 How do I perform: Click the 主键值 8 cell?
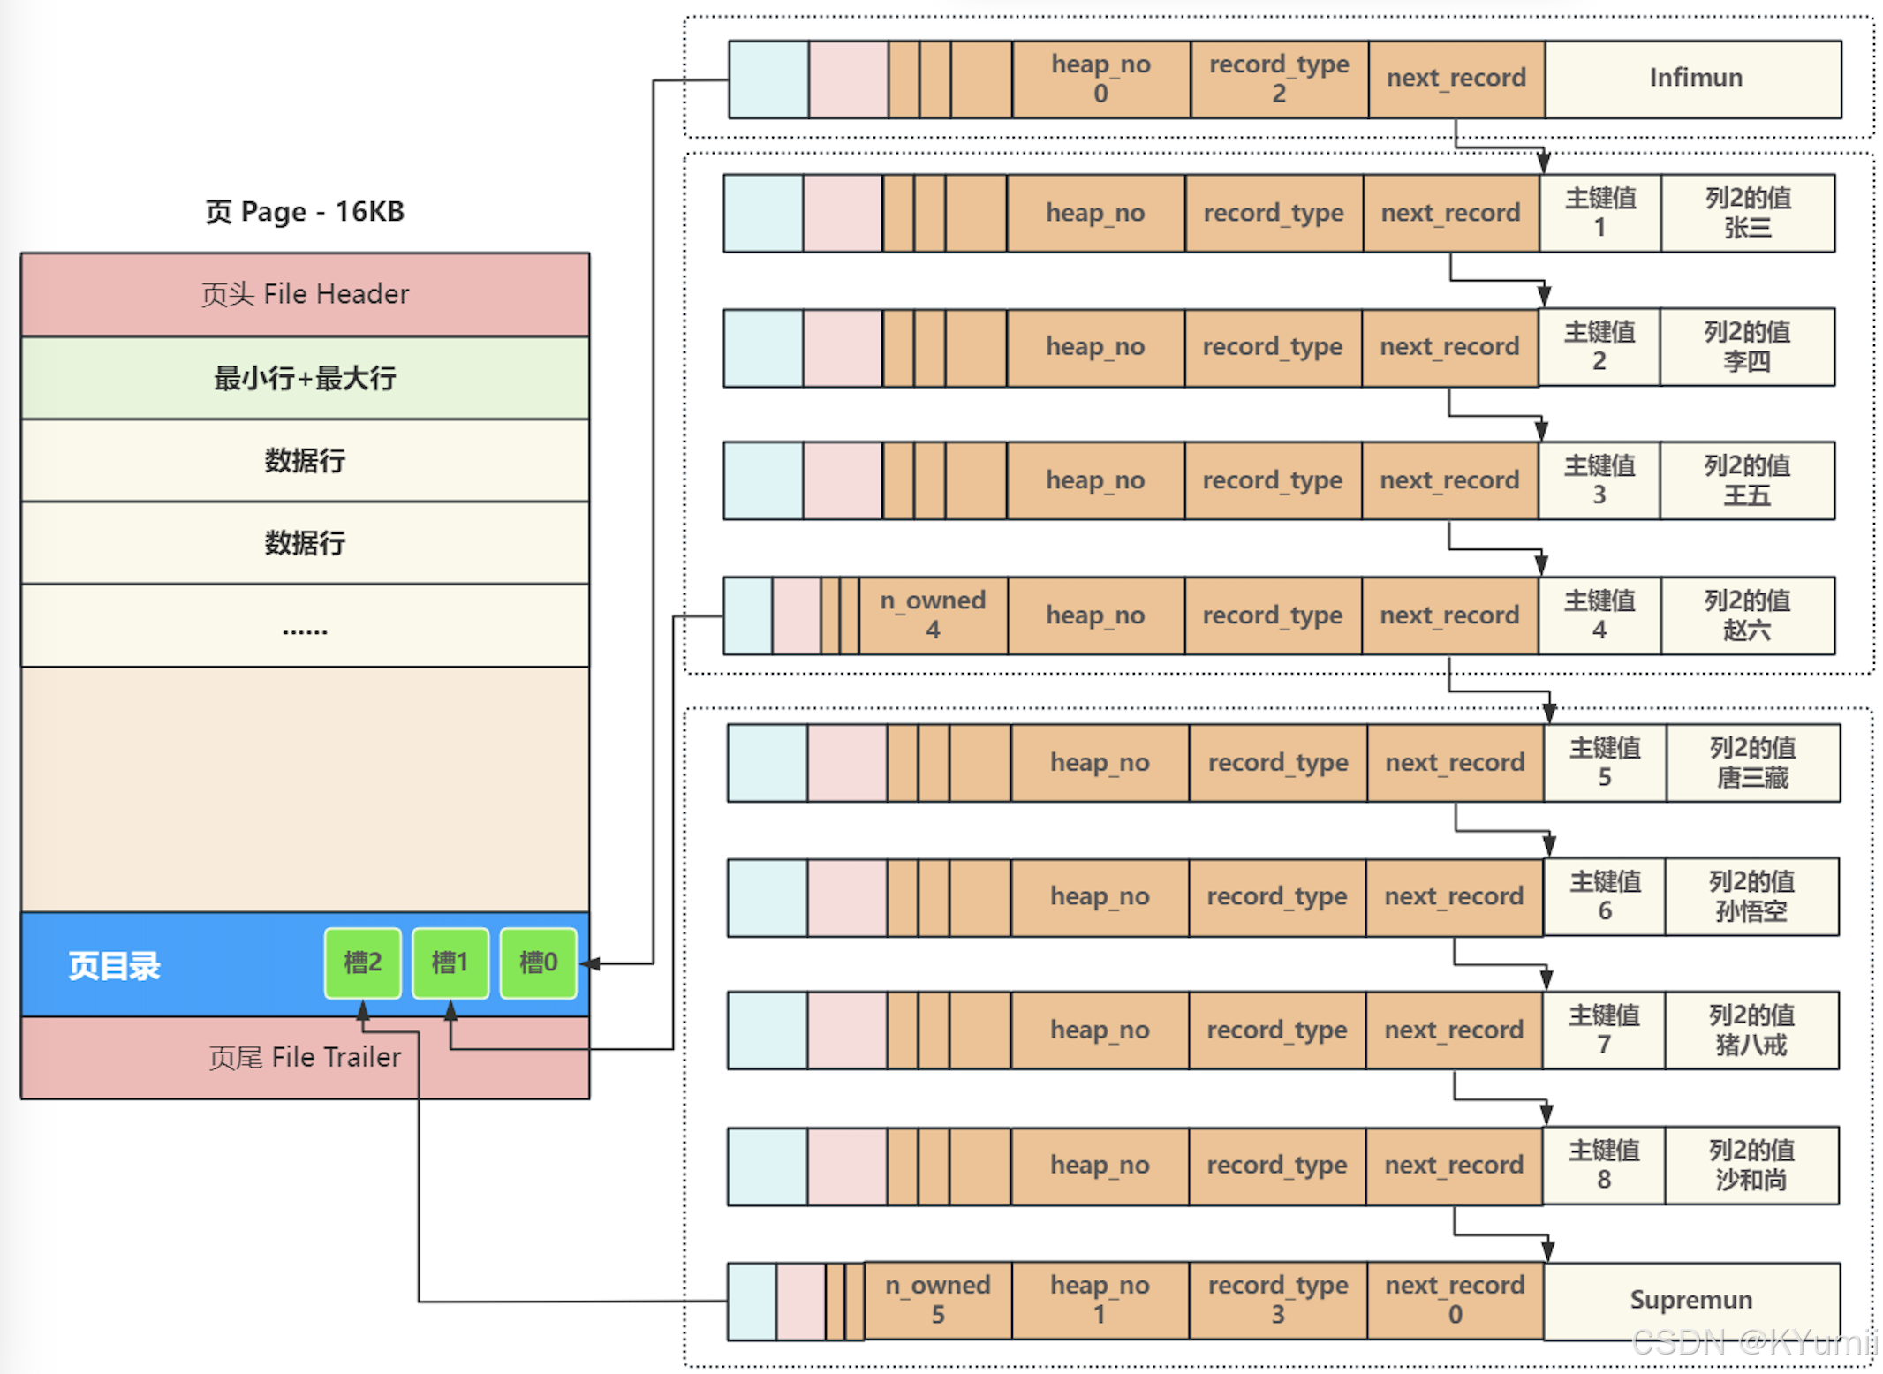[x=1604, y=1166]
